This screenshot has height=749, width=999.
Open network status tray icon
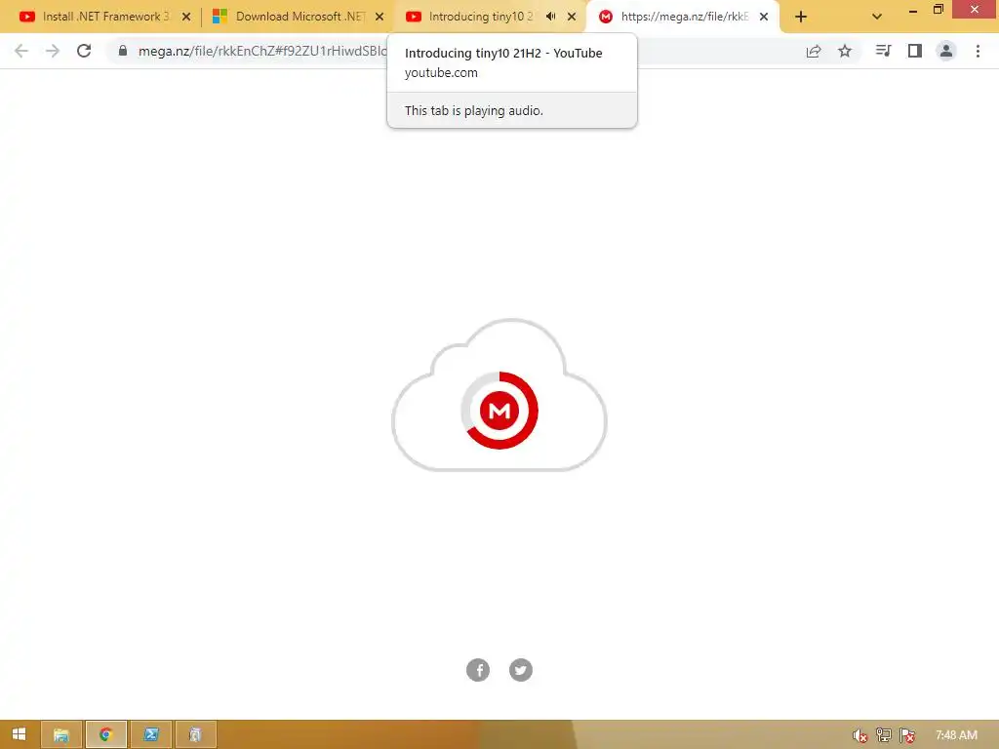pyautogui.click(x=884, y=735)
